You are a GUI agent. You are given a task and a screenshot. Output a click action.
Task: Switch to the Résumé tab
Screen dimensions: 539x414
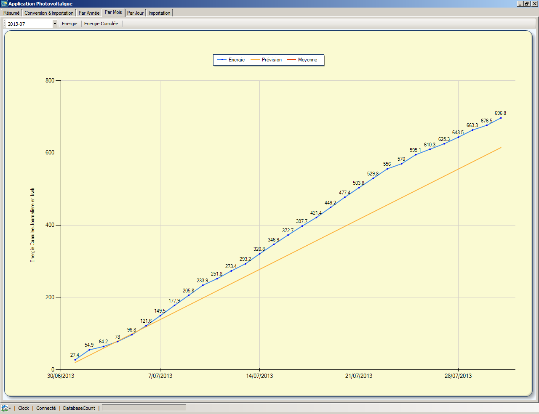tap(11, 13)
